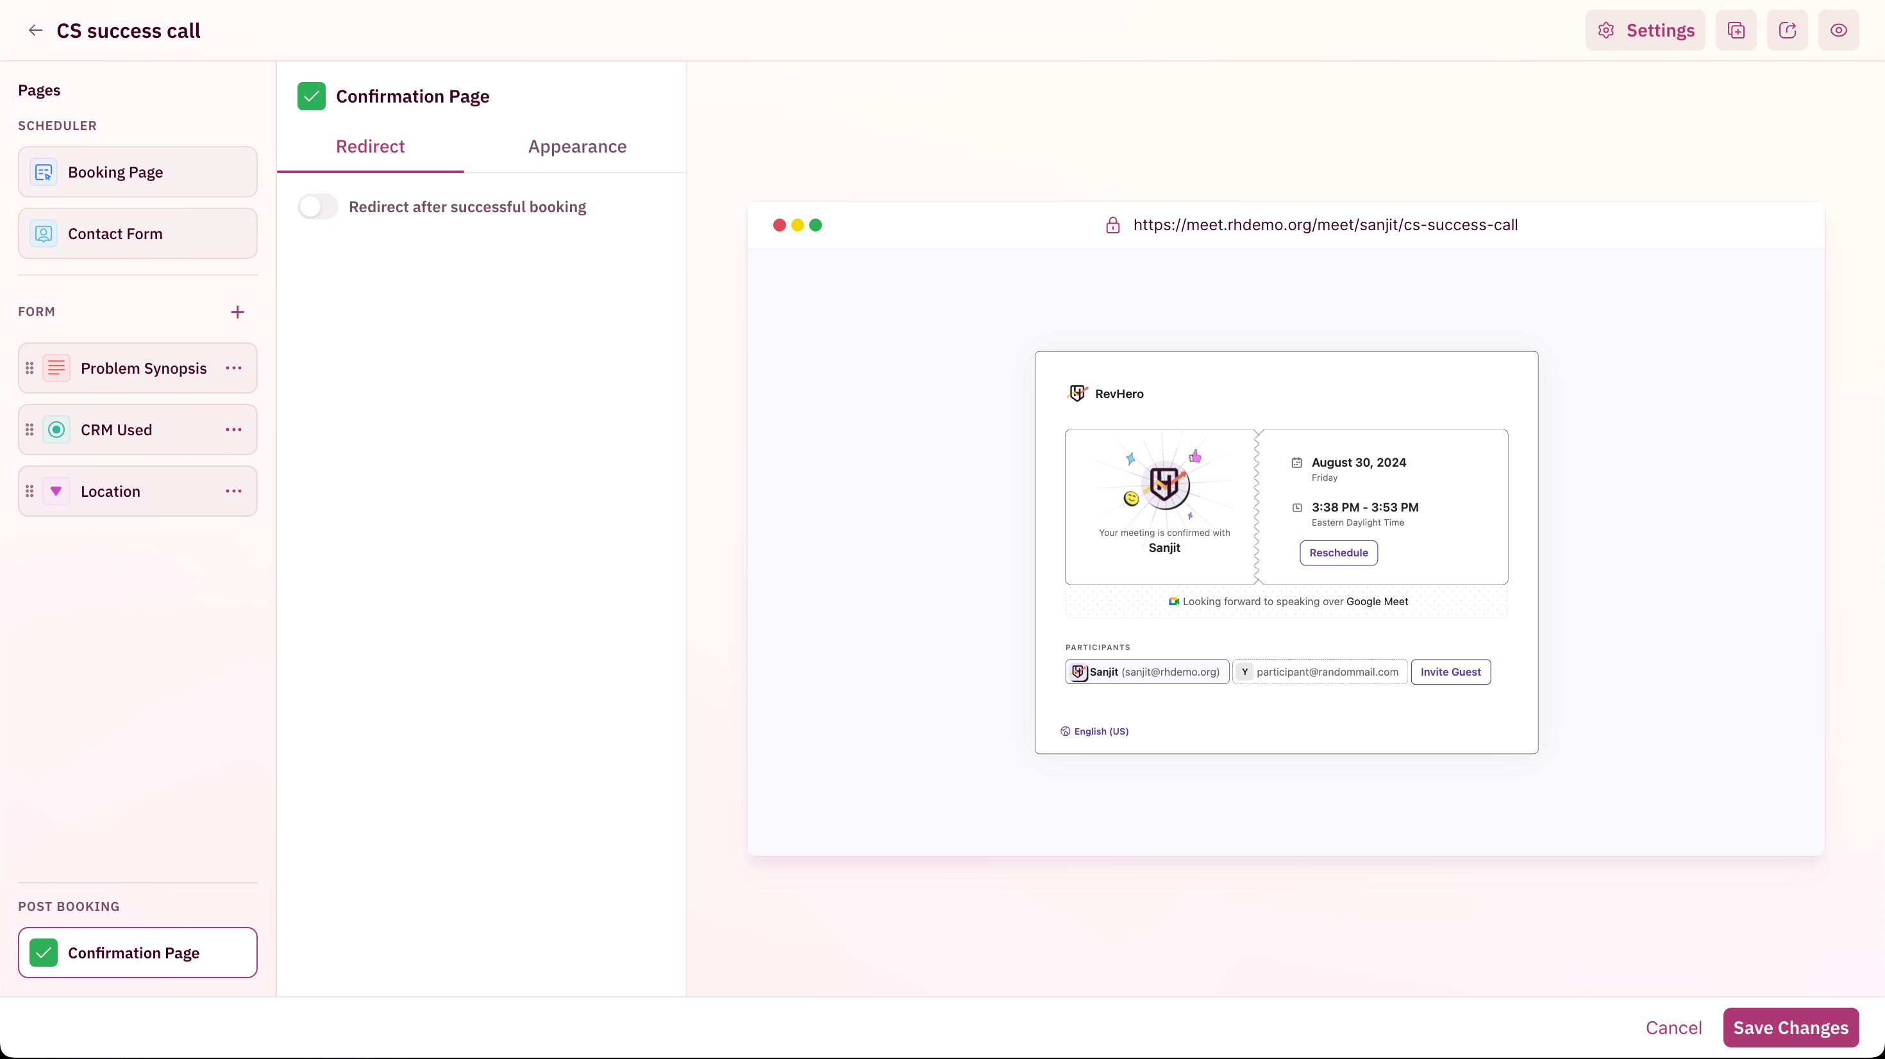The height and width of the screenshot is (1059, 1885).
Task: Click the green check icon beside the Confirmation Page heading
Action: point(312,97)
